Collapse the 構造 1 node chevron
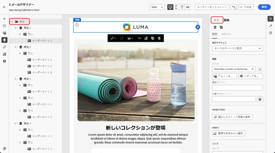 16,28
